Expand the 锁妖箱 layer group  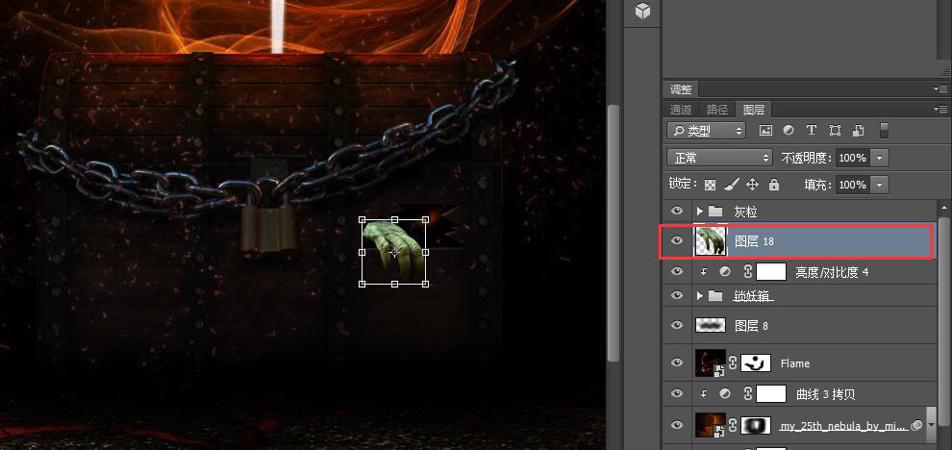699,296
